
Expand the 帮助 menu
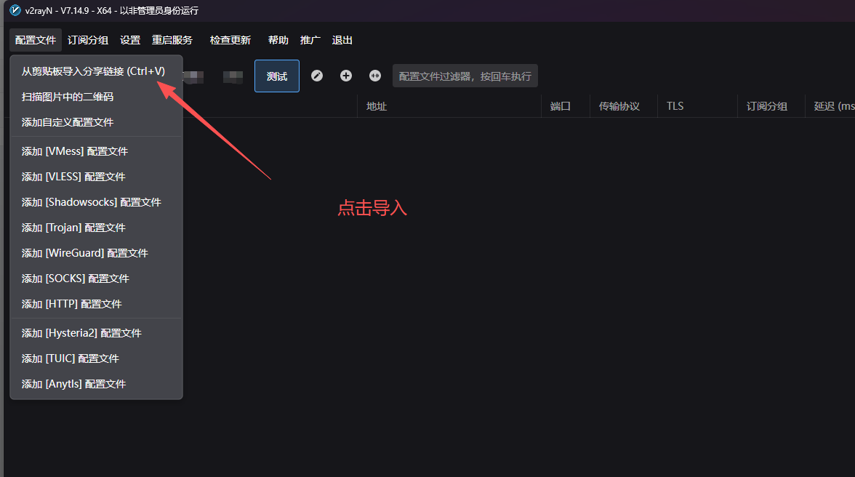278,40
